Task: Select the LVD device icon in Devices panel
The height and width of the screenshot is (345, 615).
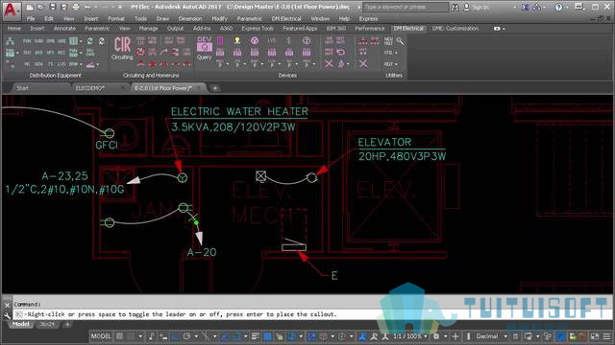Action: click(x=271, y=40)
